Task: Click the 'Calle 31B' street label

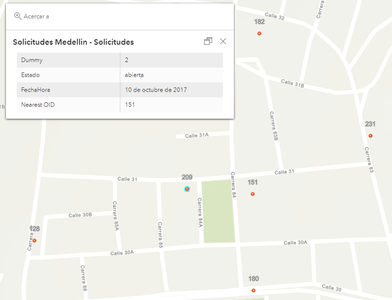Action: click(x=292, y=83)
